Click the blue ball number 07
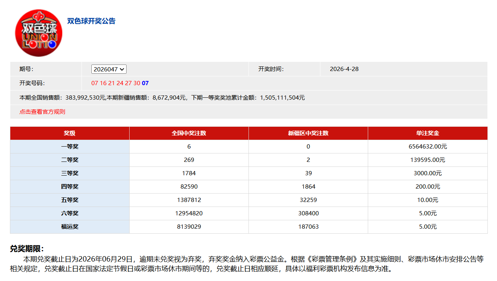 coord(145,83)
